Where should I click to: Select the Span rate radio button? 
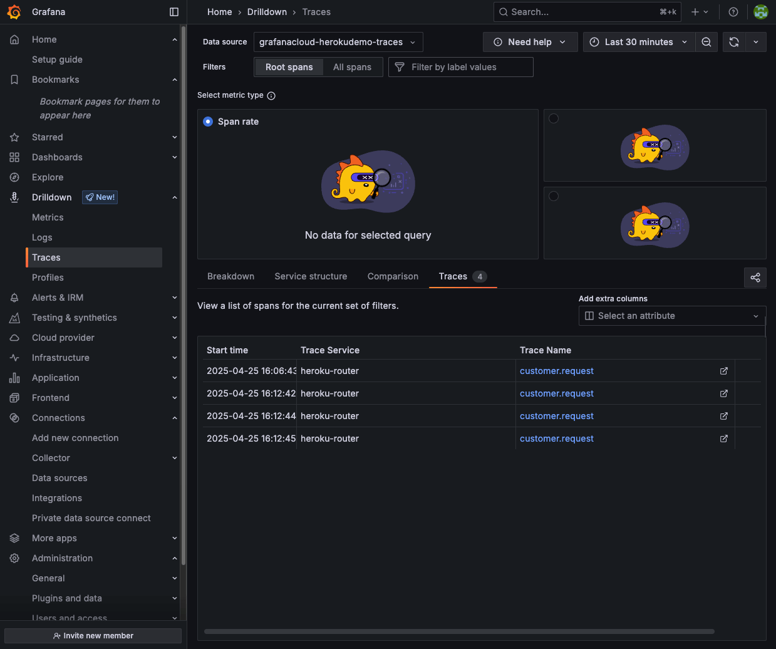tap(208, 122)
